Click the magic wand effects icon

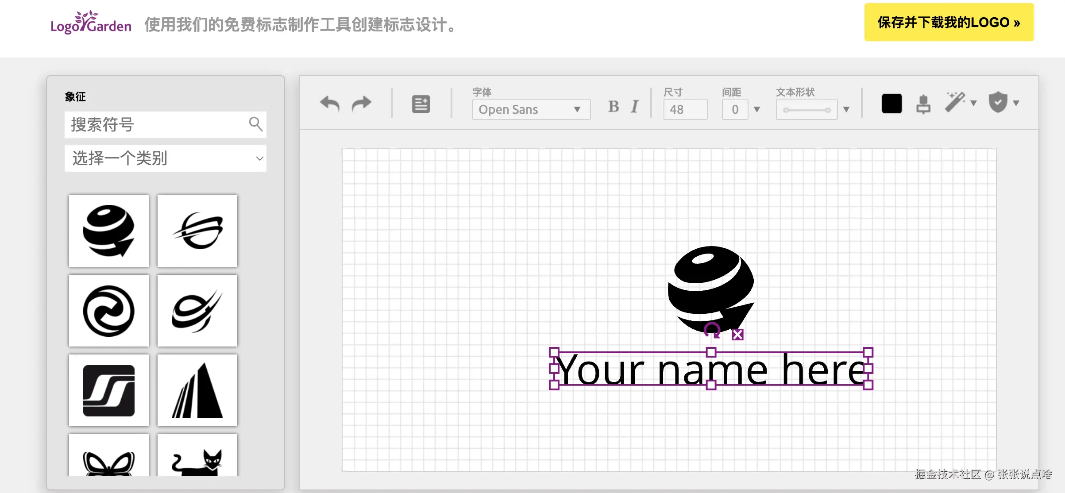pyautogui.click(x=955, y=103)
